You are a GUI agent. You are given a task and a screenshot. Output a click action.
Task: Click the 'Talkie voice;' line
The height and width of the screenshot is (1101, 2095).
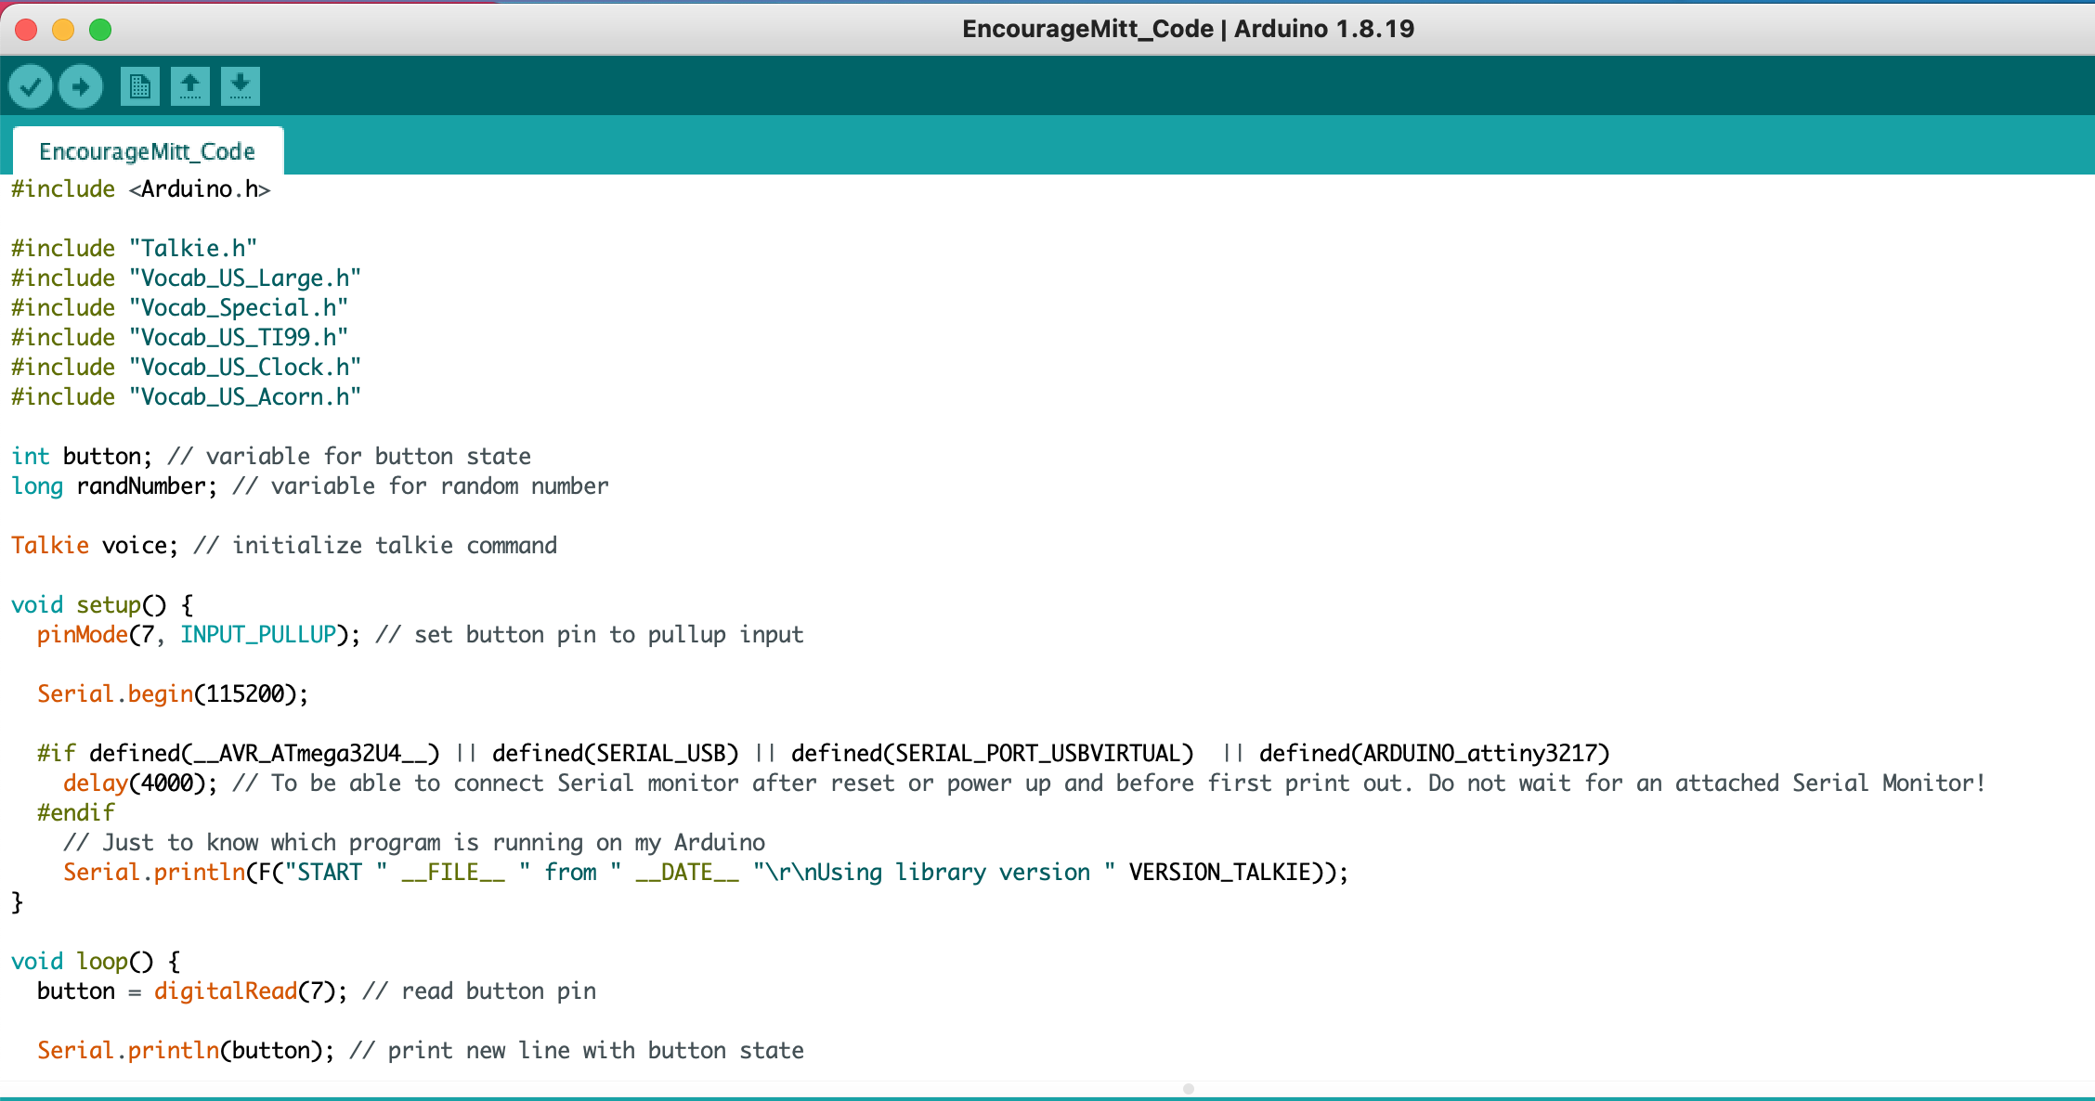[284, 546]
